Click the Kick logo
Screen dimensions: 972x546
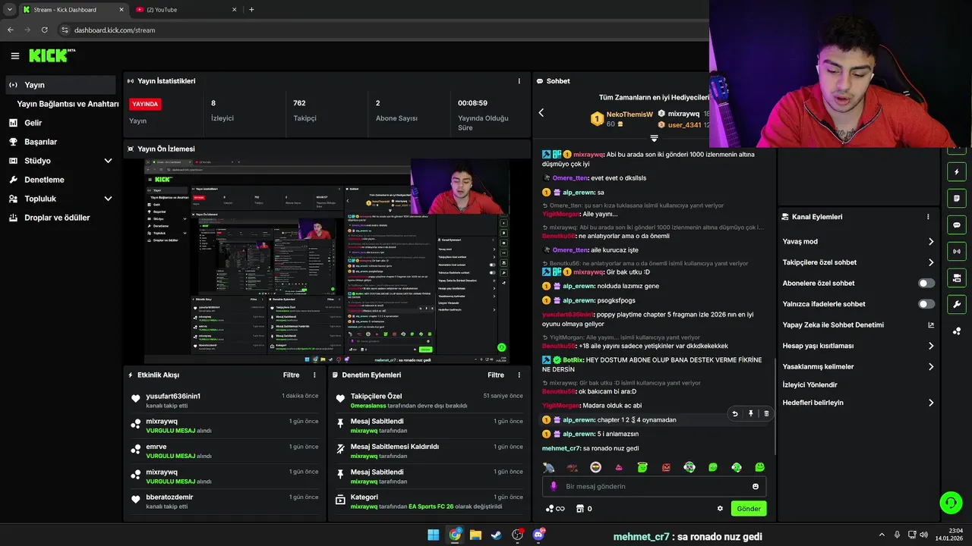point(52,55)
